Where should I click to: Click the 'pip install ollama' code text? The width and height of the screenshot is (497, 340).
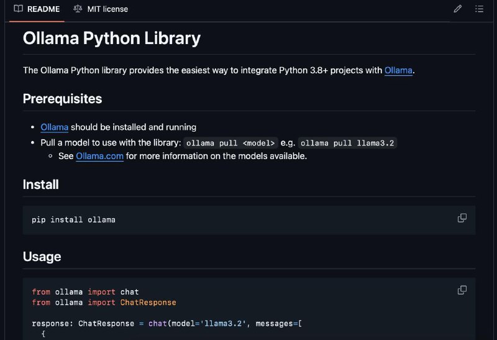coord(73,220)
